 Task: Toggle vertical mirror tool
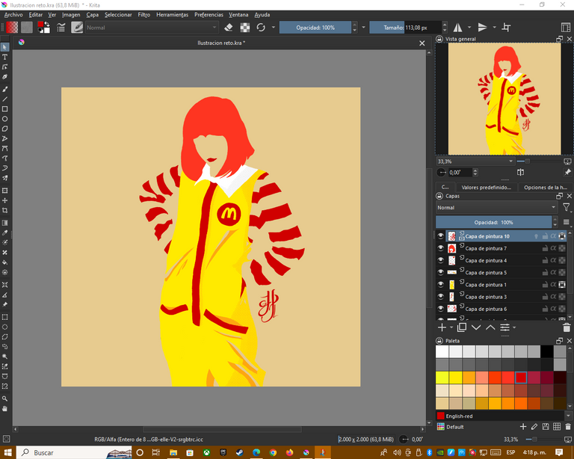pyautogui.click(x=483, y=28)
